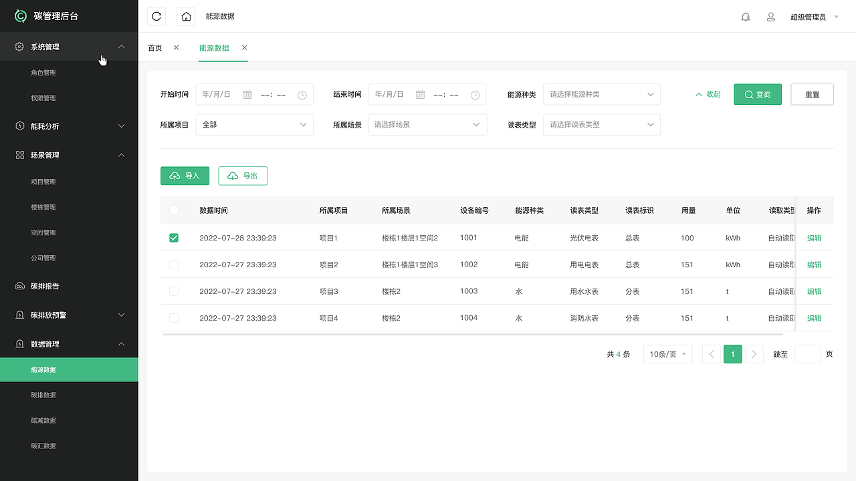
Task: Click the user avatar icon
Action: (x=771, y=17)
